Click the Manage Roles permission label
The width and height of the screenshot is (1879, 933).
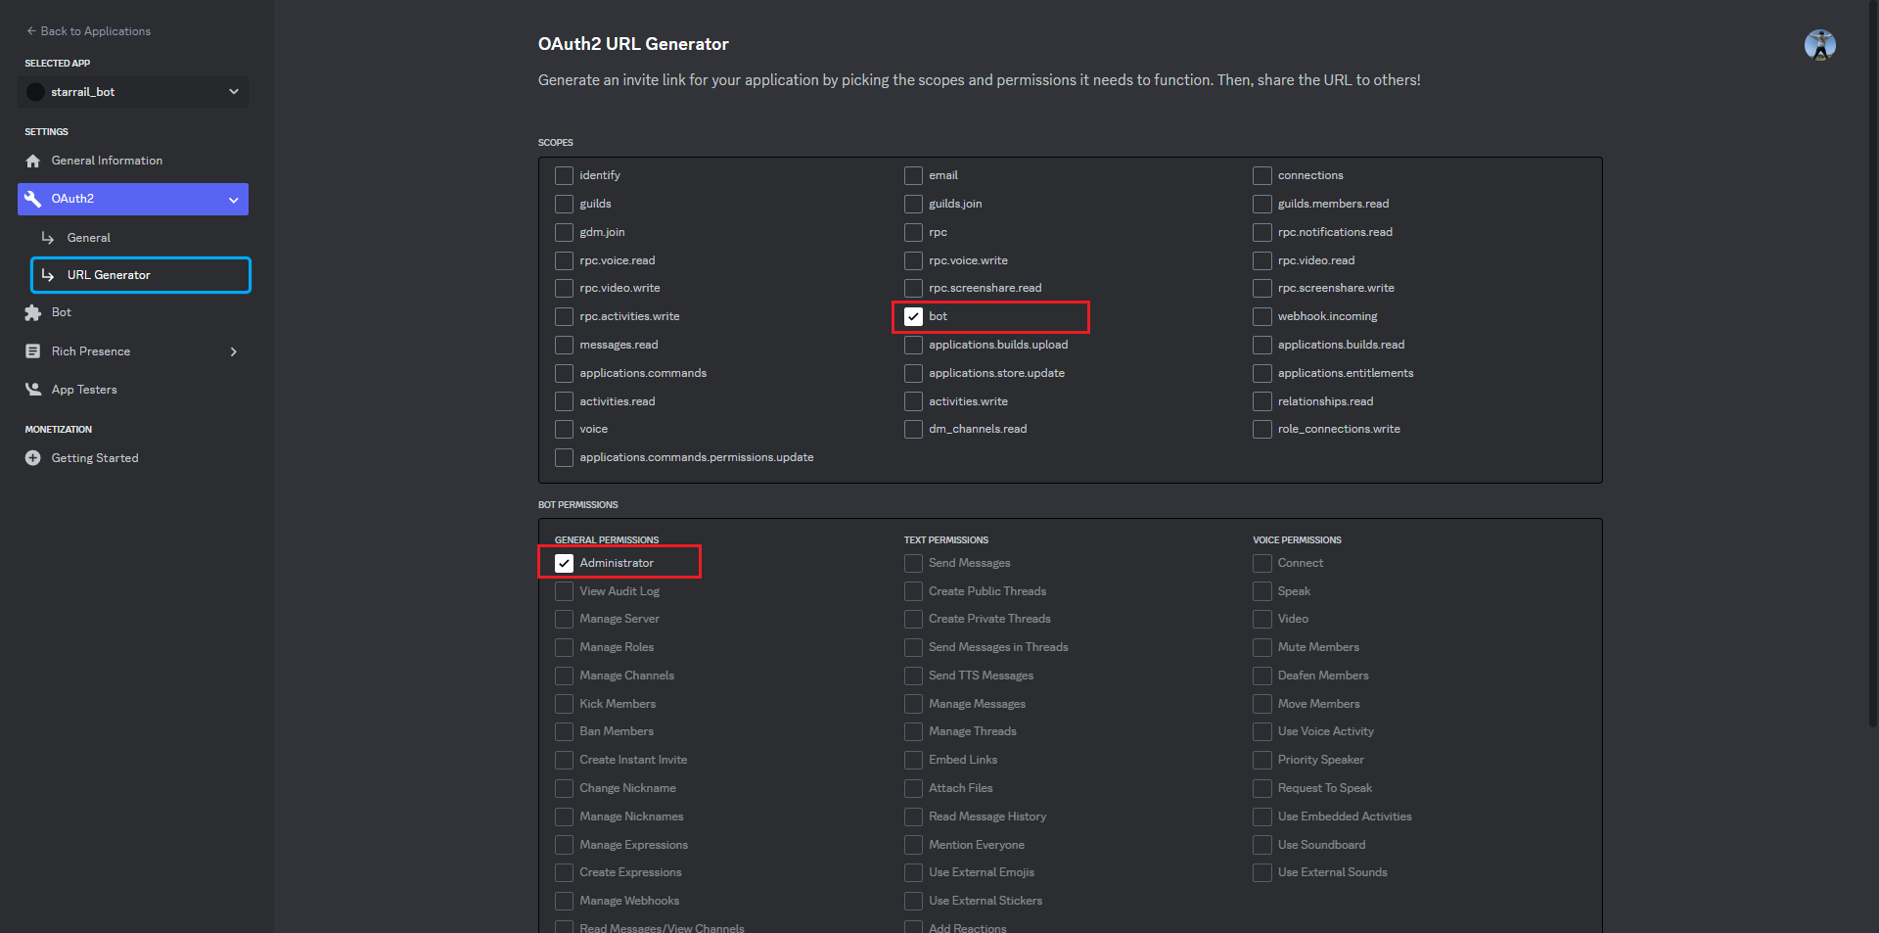(617, 647)
